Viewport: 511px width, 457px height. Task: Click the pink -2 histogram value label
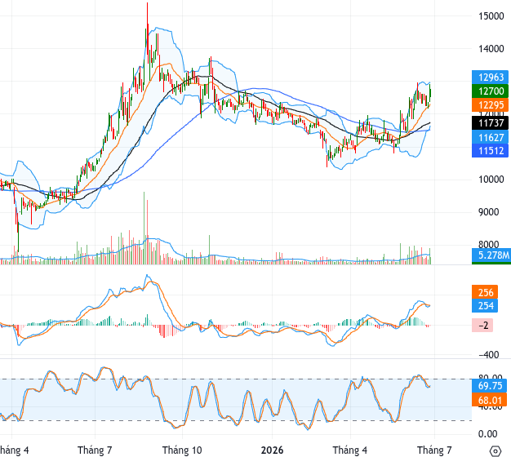pyautogui.click(x=482, y=325)
